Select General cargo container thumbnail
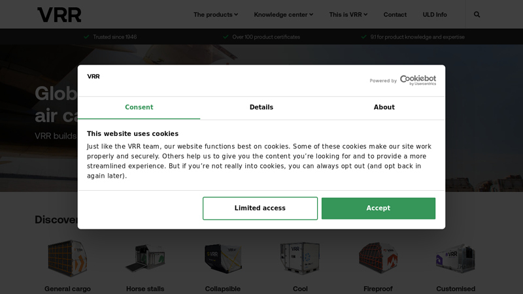This screenshot has width=523, height=294. [67, 258]
